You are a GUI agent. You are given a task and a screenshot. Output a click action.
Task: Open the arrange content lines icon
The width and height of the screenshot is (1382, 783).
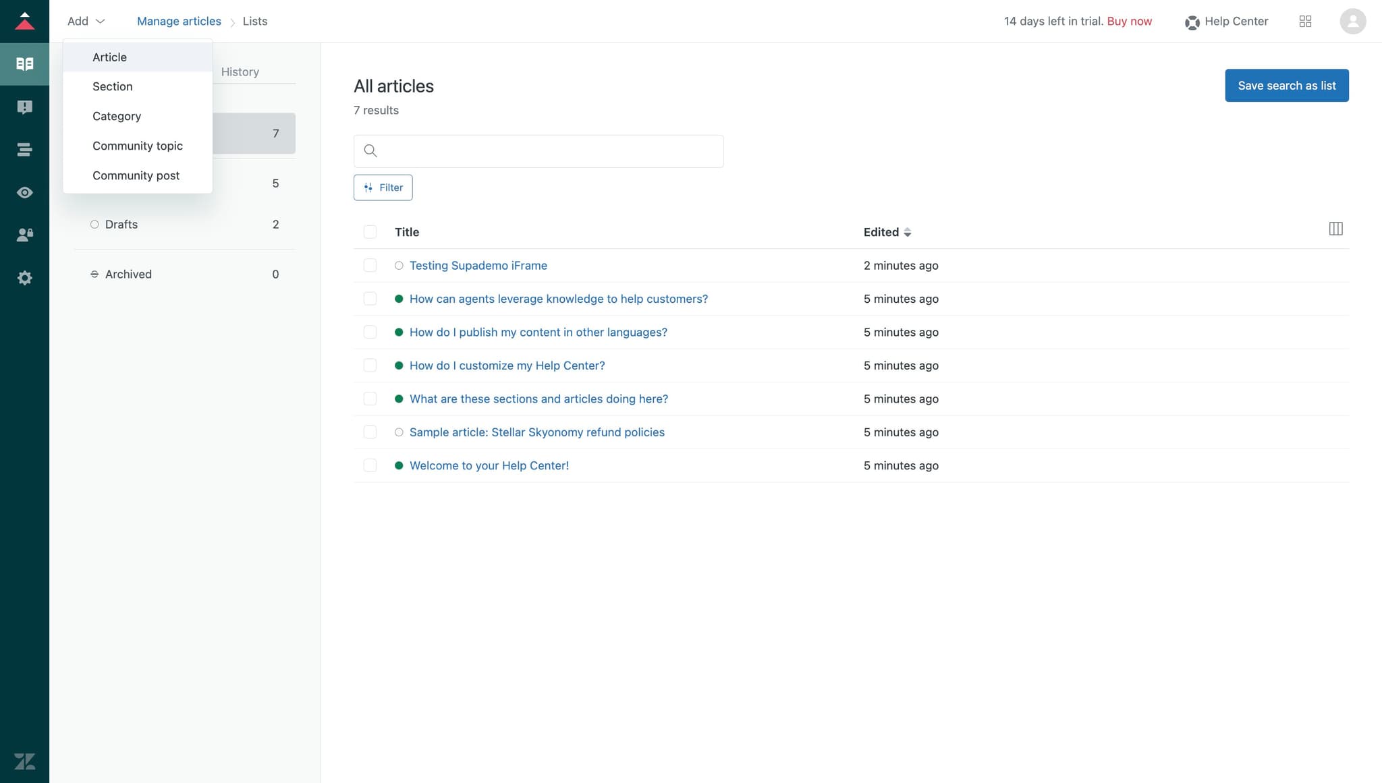pos(24,150)
